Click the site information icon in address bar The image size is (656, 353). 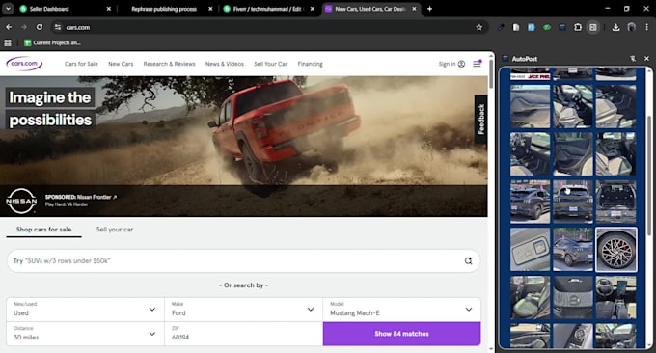click(x=58, y=27)
